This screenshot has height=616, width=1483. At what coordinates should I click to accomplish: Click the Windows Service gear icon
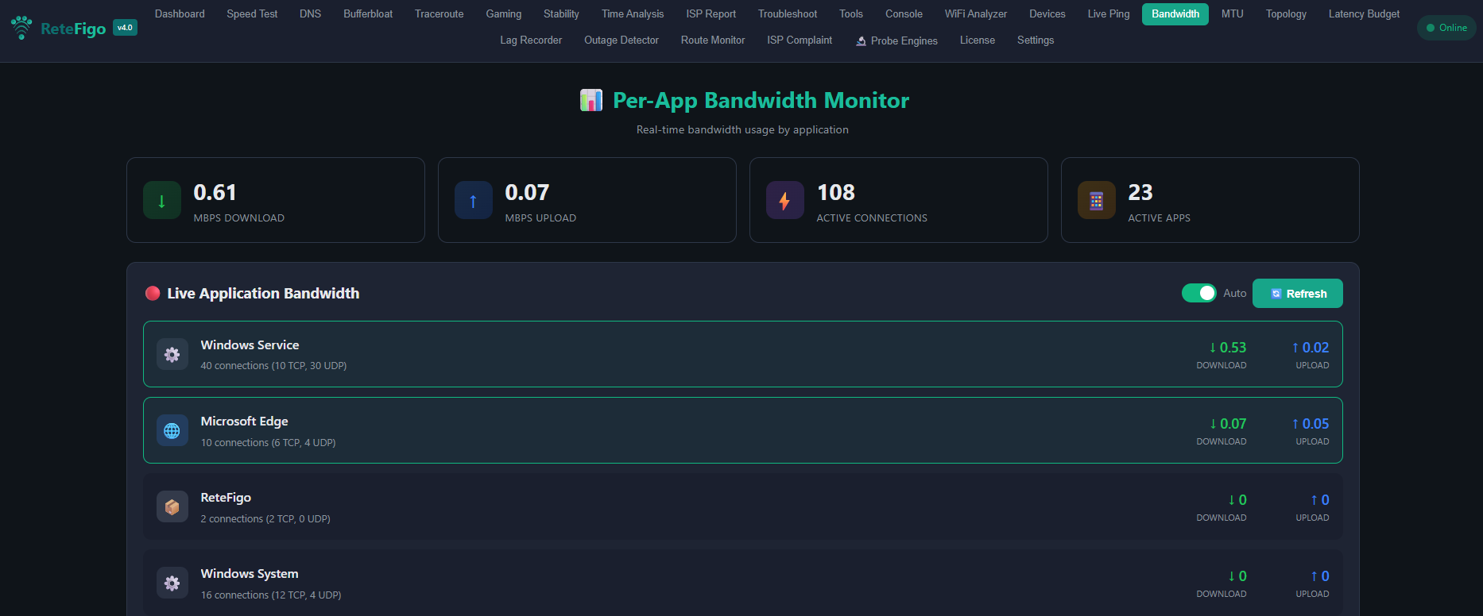point(172,355)
